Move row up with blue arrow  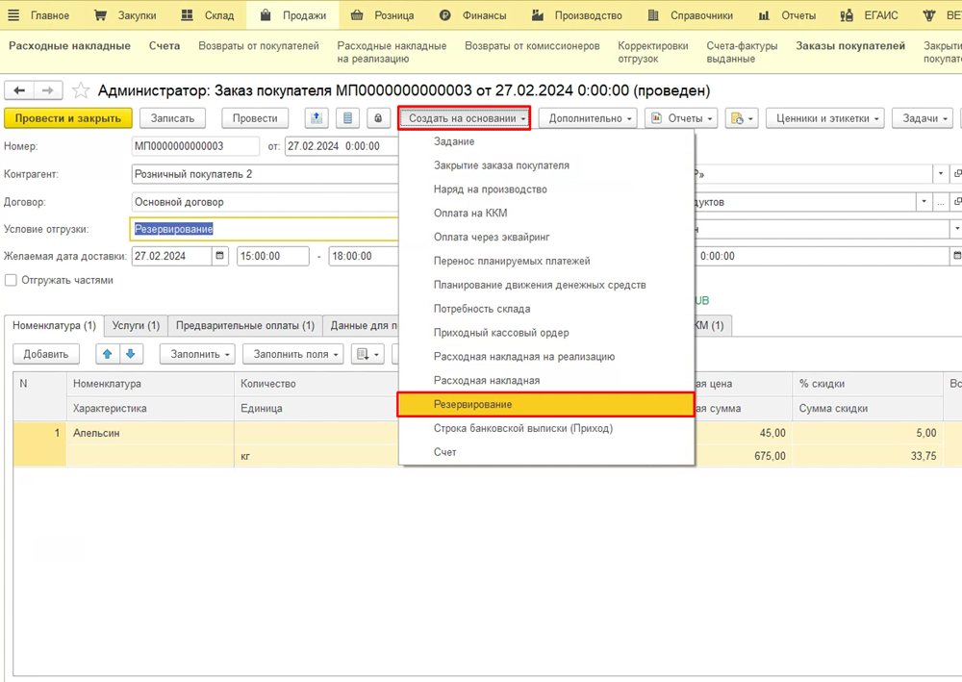108,354
